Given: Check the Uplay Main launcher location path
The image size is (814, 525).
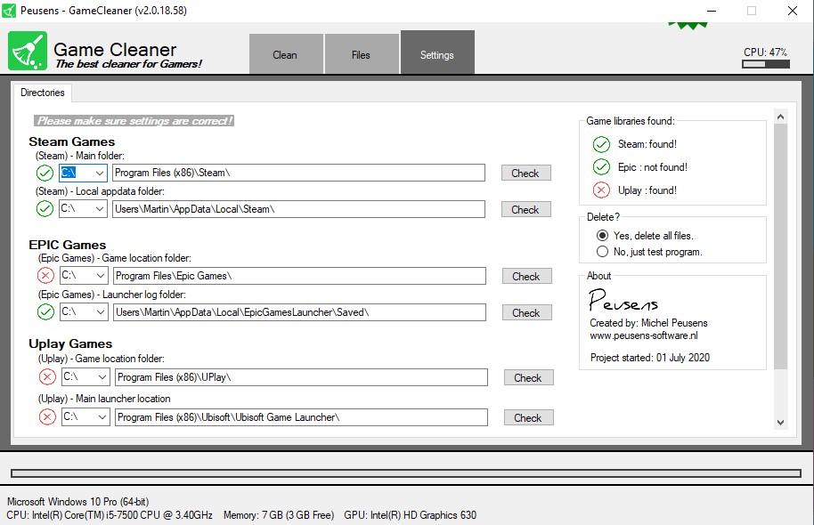Looking at the screenshot, I should click(528, 417).
